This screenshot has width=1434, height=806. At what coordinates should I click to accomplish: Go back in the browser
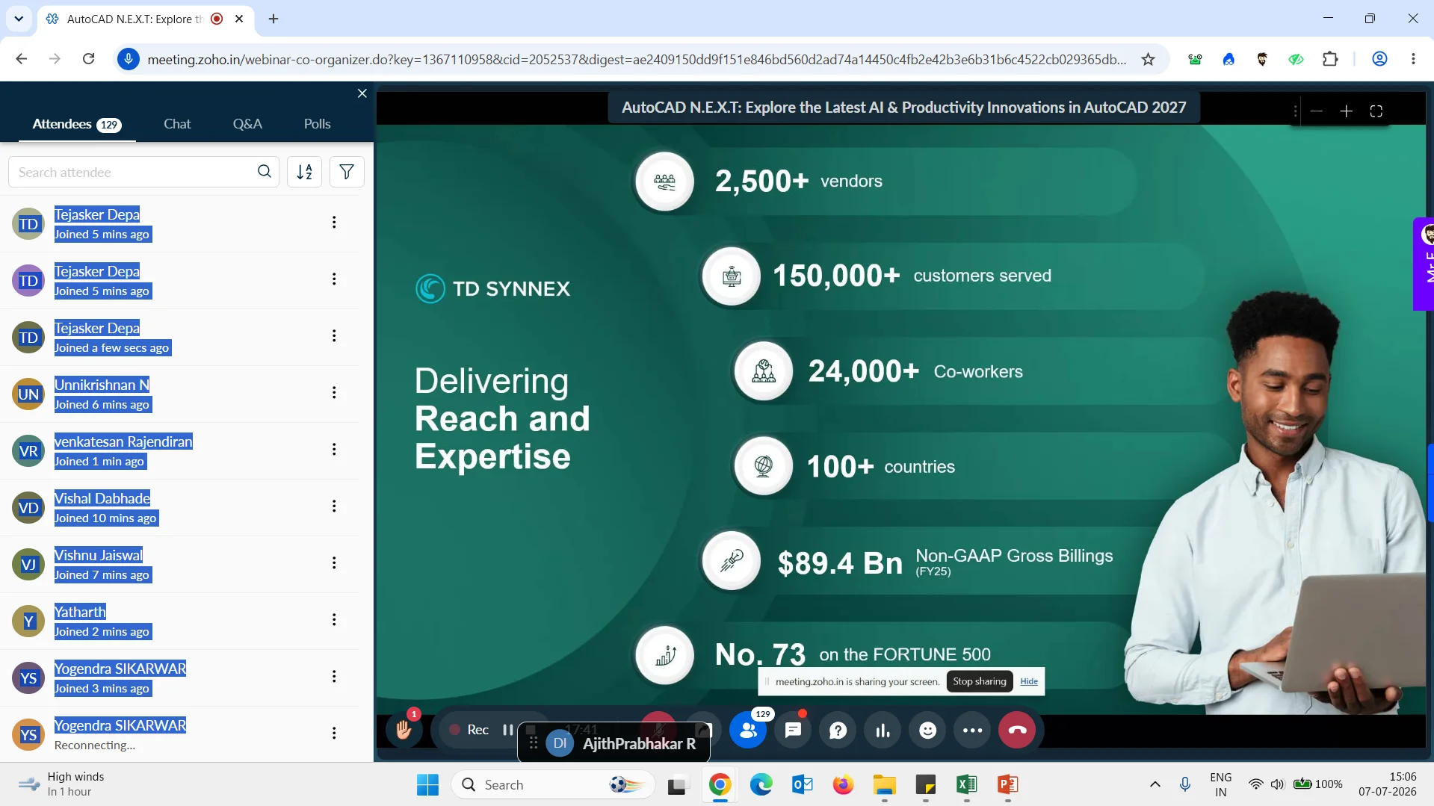21,59
